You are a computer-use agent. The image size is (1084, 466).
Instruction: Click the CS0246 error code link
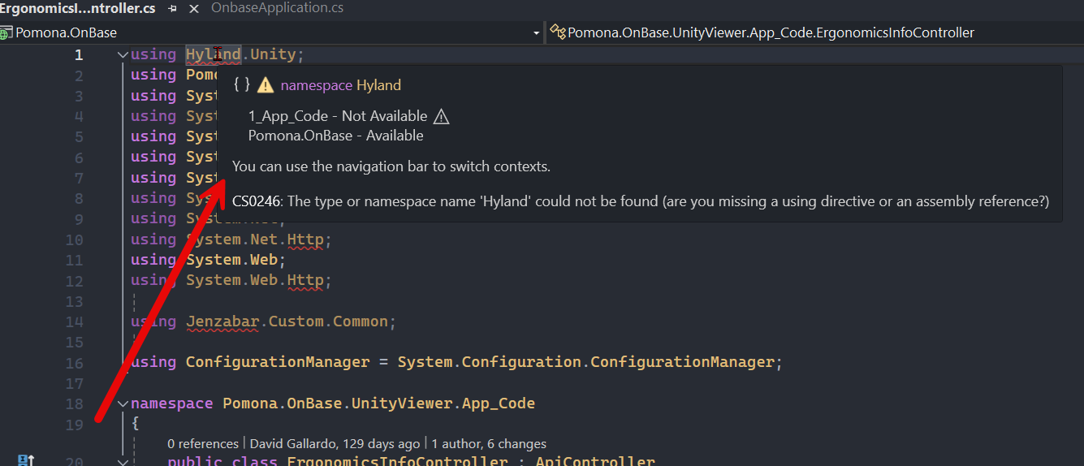[256, 201]
